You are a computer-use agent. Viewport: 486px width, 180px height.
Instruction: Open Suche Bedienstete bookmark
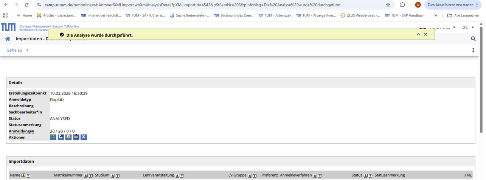(x=189, y=15)
